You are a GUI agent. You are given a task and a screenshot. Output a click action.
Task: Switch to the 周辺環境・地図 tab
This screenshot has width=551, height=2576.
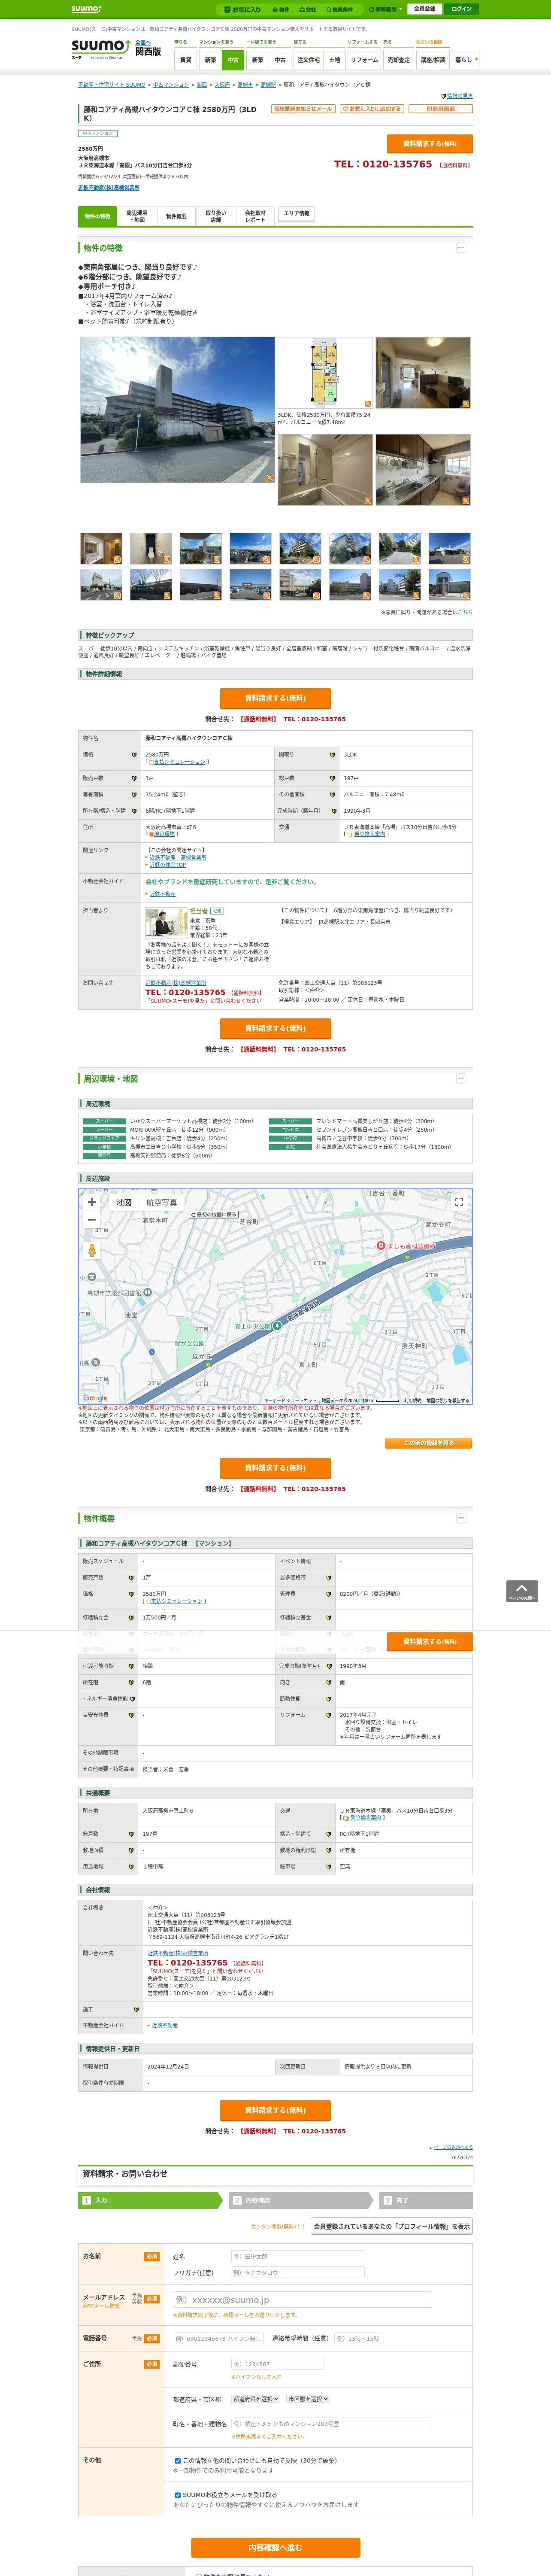coord(137,216)
